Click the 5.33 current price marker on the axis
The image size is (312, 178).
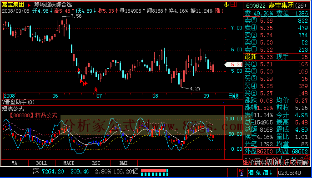[233, 64]
